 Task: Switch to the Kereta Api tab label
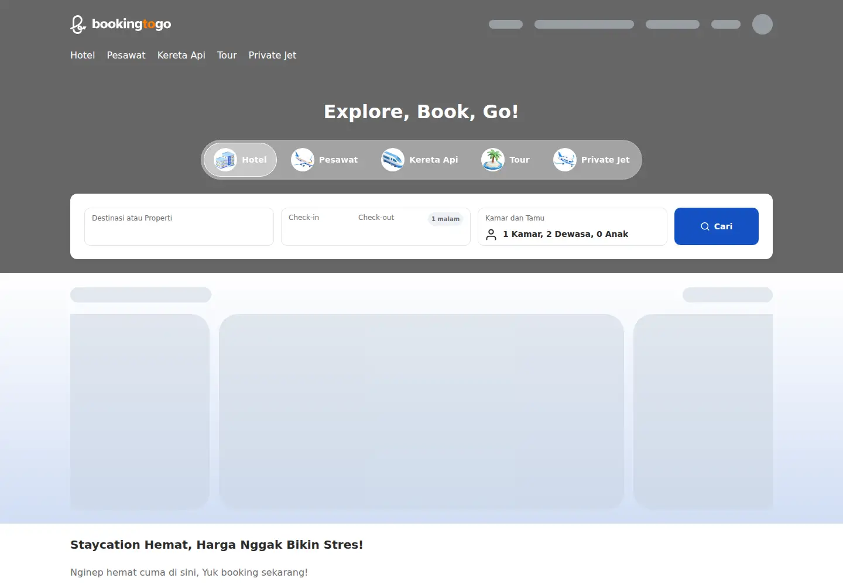434,160
